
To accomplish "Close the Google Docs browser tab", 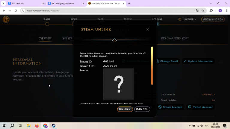I will (83, 3).
